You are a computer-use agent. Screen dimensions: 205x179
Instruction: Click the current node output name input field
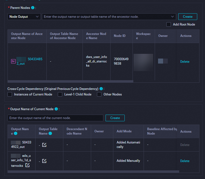[56, 118]
